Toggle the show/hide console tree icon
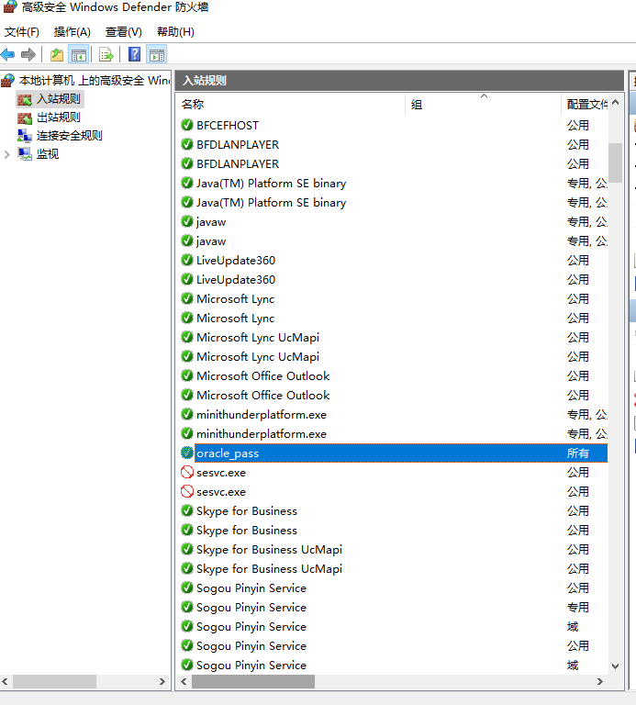Viewport: 636px width, 705px height. click(x=79, y=55)
